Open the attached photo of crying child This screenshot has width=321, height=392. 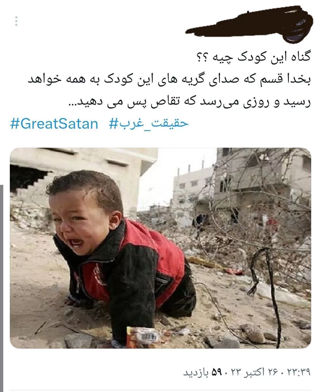tap(160, 248)
